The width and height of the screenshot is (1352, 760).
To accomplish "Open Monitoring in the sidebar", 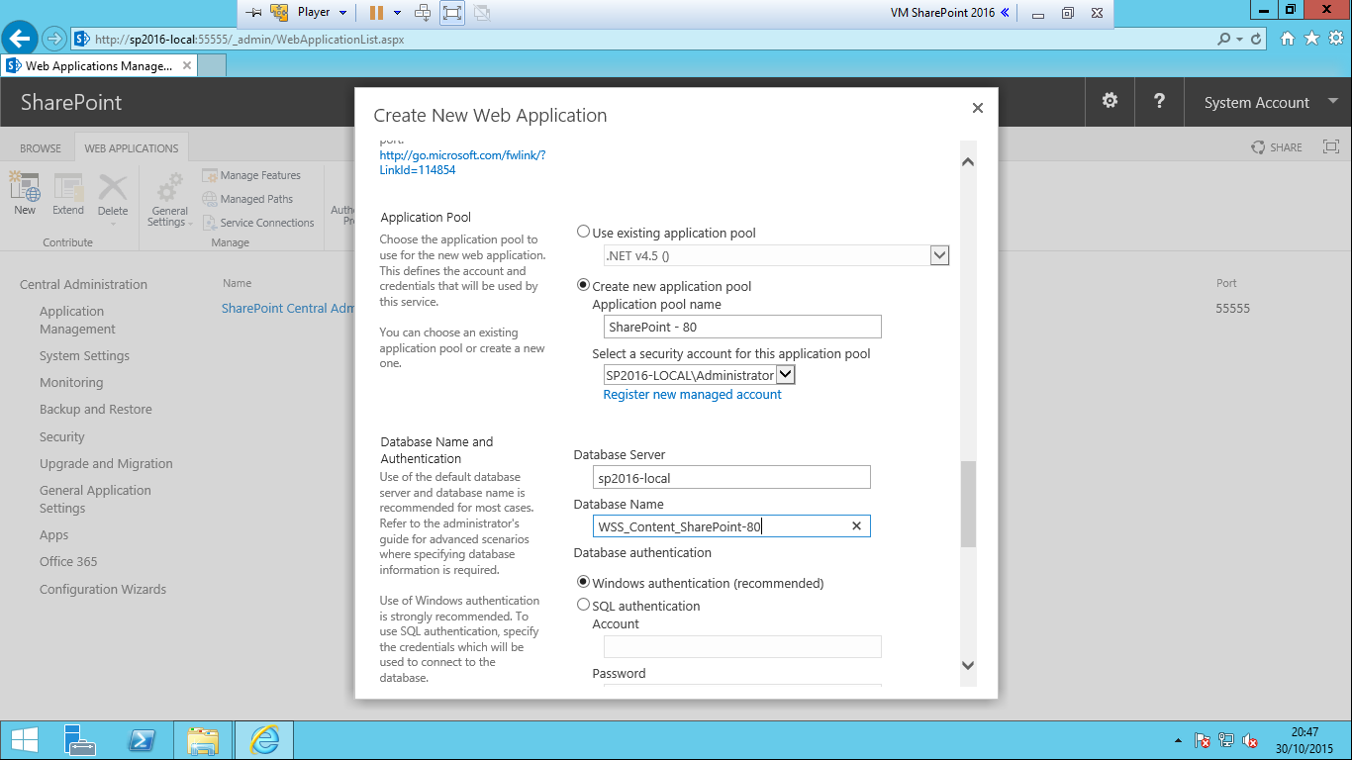I will tap(71, 382).
